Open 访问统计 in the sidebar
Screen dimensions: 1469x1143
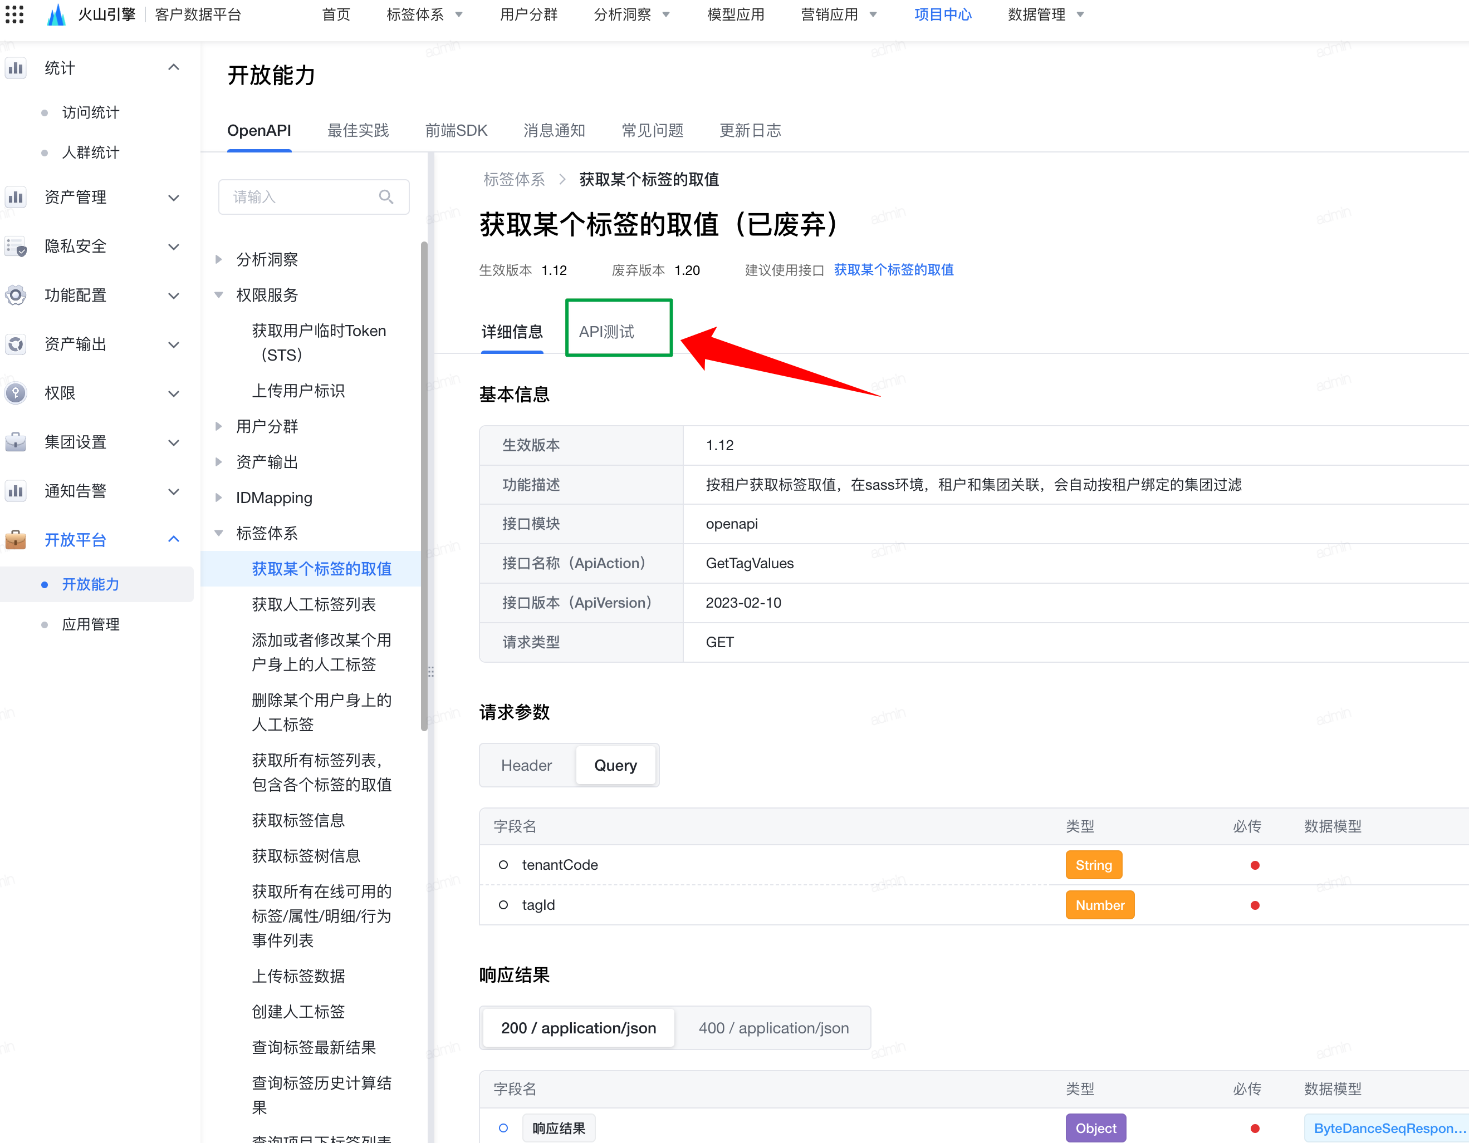[x=91, y=112]
